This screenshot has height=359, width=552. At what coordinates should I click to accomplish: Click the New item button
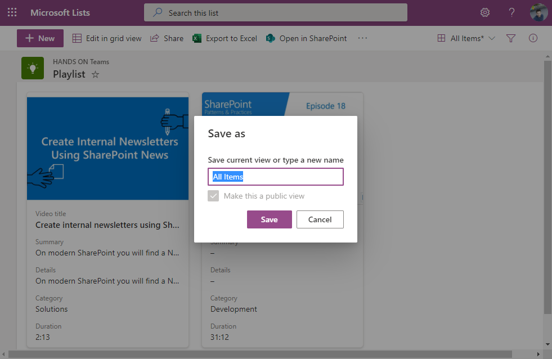(40, 38)
